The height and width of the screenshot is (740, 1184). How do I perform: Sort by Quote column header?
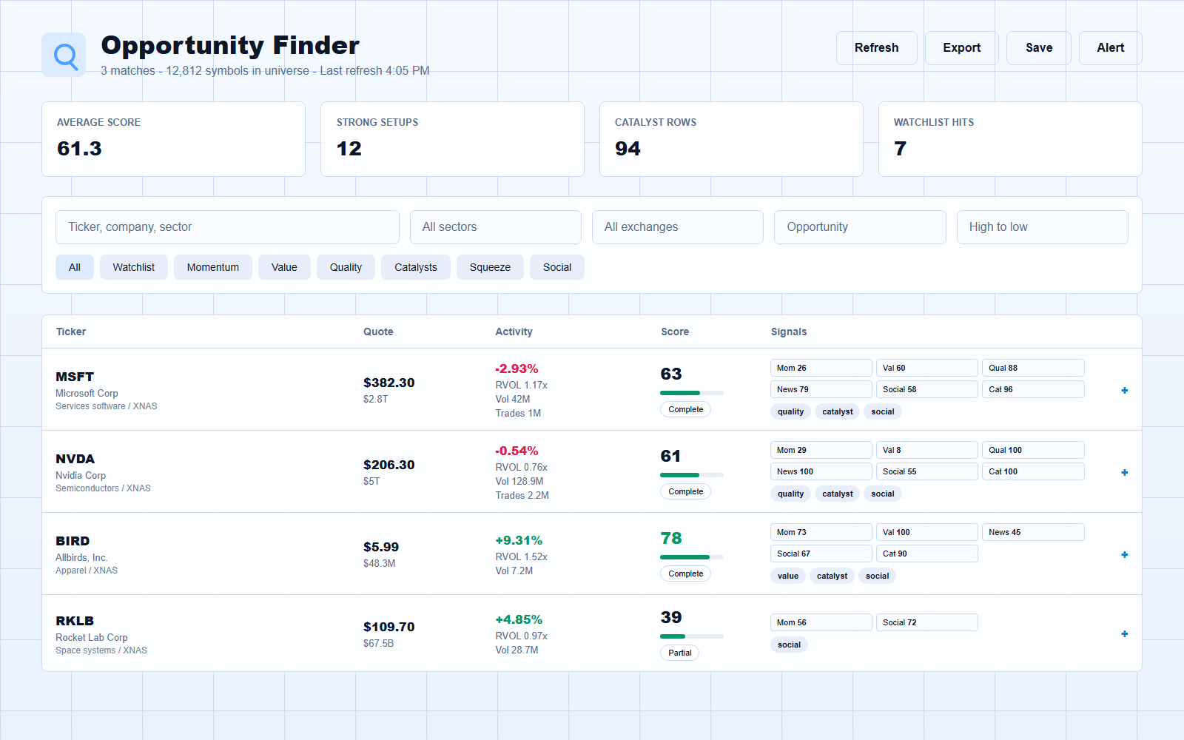tap(378, 332)
